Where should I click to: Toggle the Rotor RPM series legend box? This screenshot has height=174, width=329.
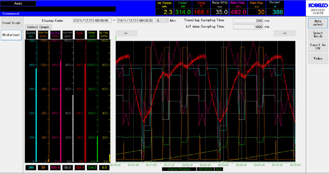[x=68, y=35]
